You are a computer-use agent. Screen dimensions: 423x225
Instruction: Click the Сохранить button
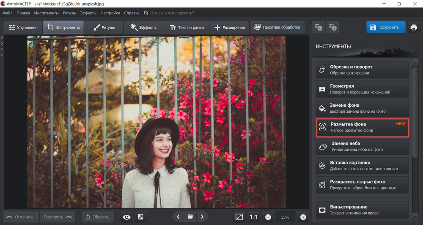(x=385, y=28)
